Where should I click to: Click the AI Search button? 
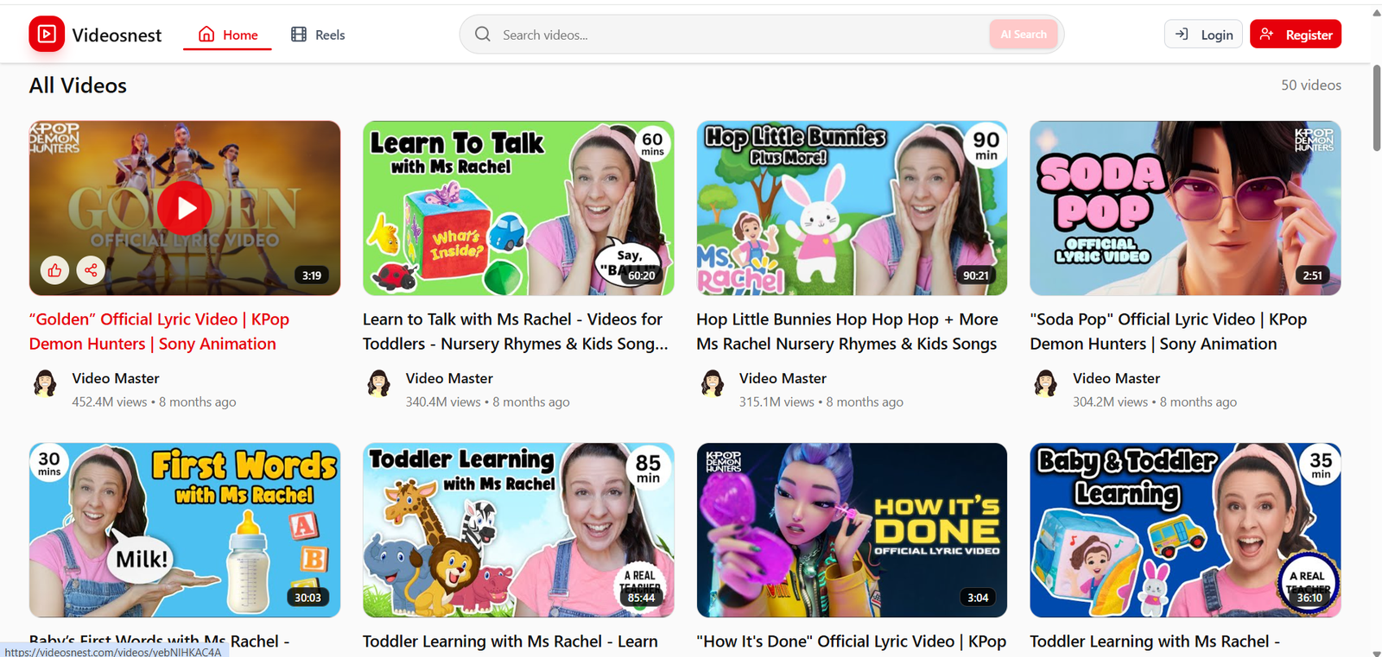click(x=1024, y=35)
